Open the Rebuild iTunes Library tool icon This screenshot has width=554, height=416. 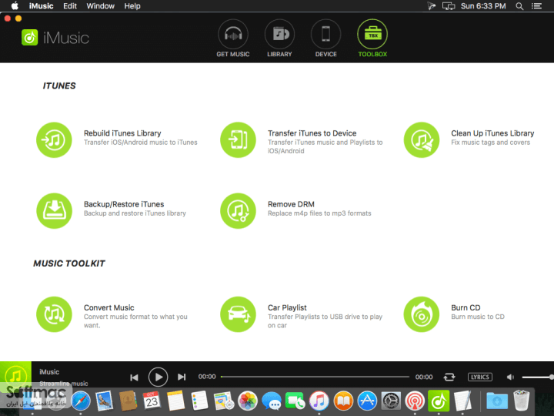pyautogui.click(x=54, y=140)
